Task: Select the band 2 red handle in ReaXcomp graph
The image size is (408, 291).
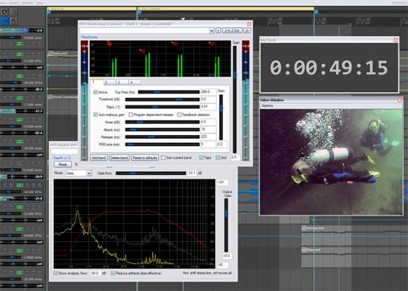Action: click(142, 51)
